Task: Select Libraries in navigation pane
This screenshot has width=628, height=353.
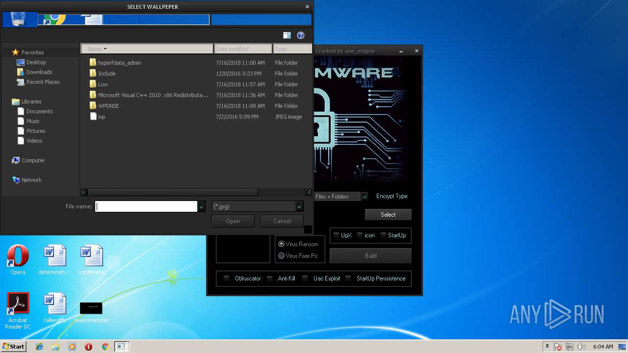Action: [26, 101]
